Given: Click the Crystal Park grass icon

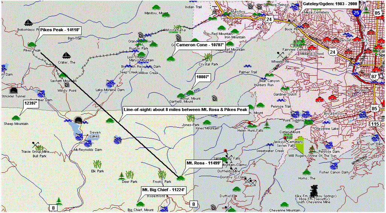Looking at the screenshot, I should coord(208,57).
